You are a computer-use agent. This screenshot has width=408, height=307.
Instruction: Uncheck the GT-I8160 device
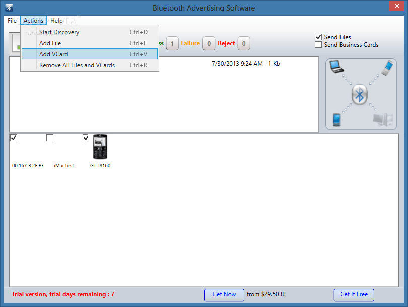pyautogui.click(x=85, y=137)
